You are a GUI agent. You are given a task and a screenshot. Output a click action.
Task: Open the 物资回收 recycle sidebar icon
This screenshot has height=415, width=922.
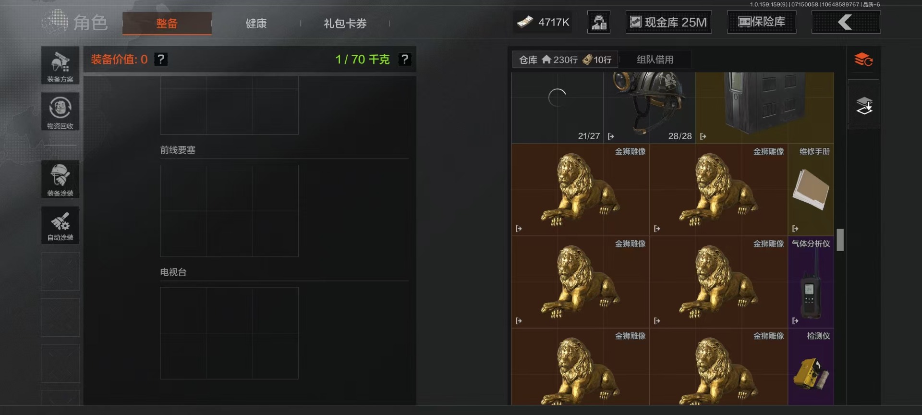[60, 112]
